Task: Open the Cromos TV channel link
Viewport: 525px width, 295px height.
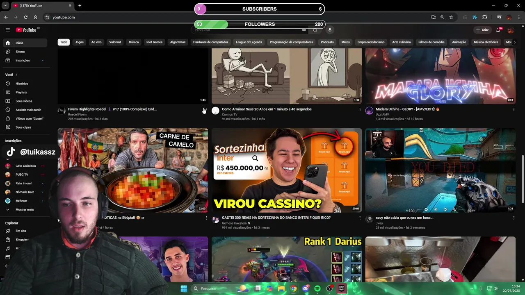Action: tap(230, 114)
